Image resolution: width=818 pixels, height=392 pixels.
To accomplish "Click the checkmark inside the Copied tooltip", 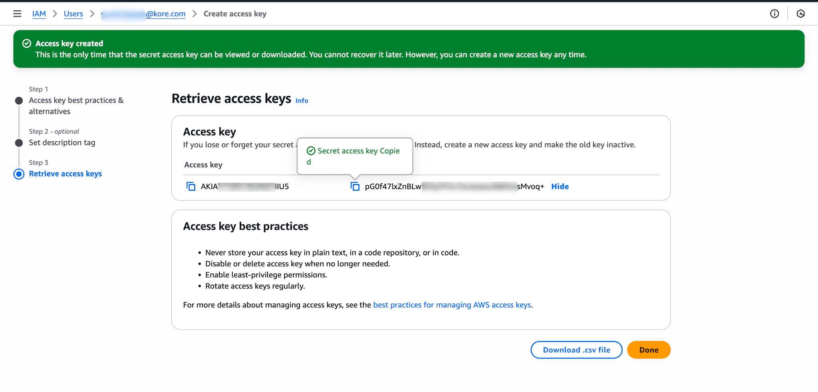I will (311, 150).
